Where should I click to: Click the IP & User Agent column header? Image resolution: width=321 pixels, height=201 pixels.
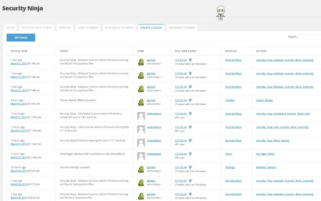point(186,51)
